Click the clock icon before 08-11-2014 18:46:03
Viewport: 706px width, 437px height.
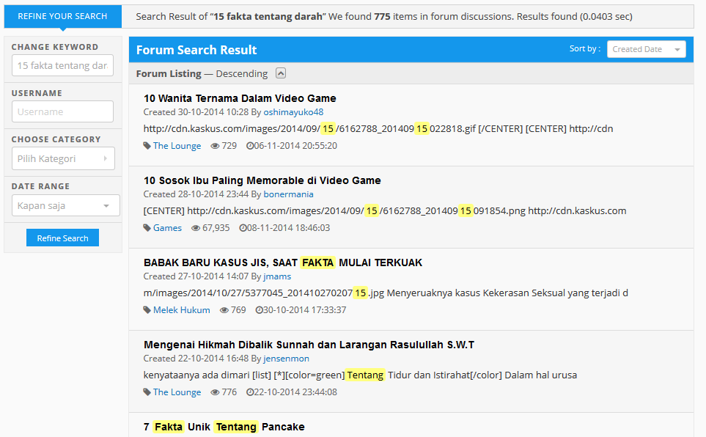pyautogui.click(x=243, y=228)
